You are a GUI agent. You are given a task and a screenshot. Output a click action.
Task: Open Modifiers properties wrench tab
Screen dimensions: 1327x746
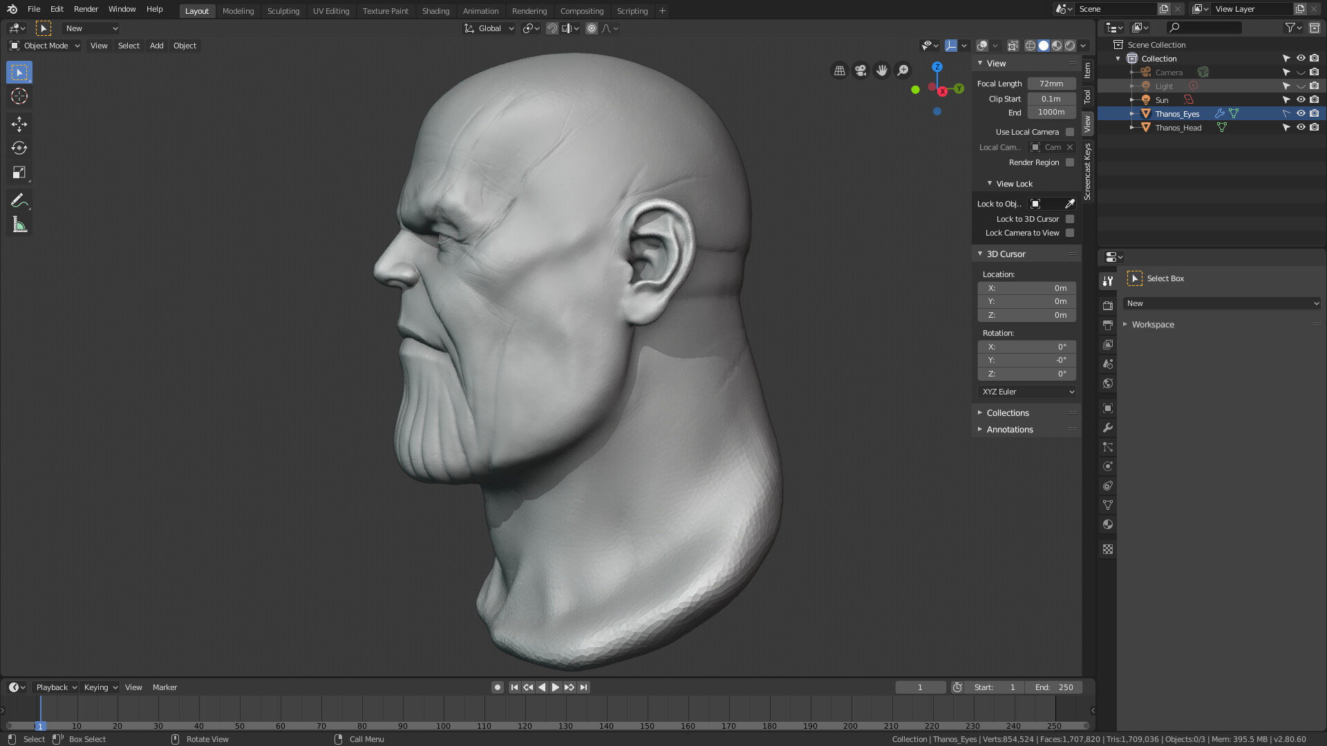point(1108,428)
